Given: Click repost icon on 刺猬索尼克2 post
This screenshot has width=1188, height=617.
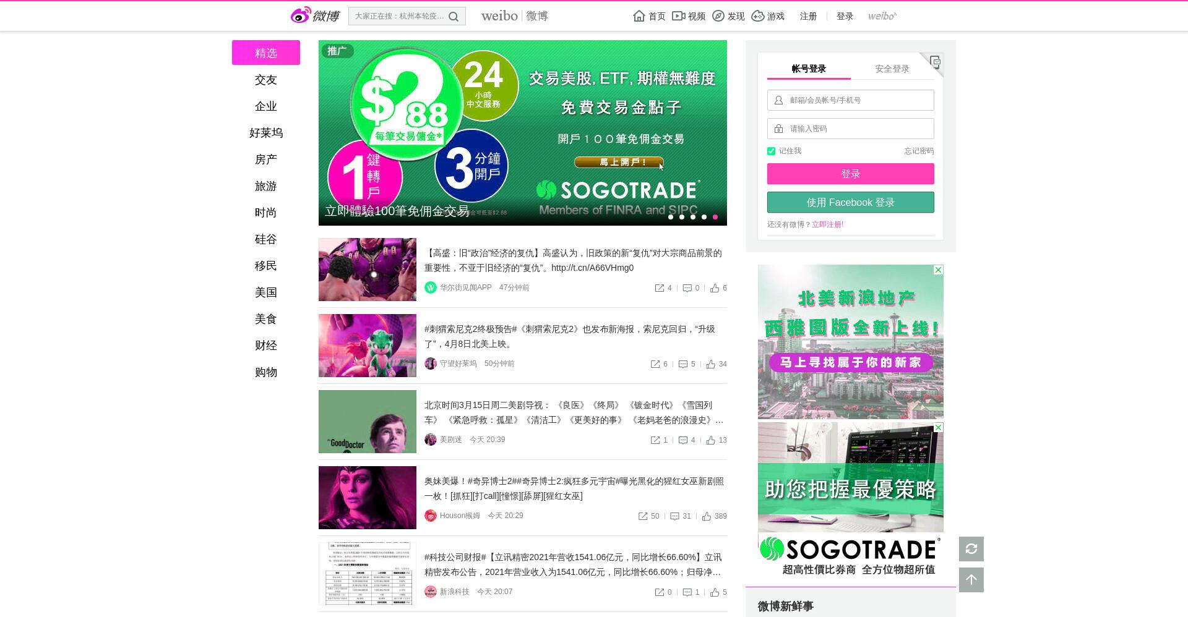Looking at the screenshot, I should tap(655, 364).
